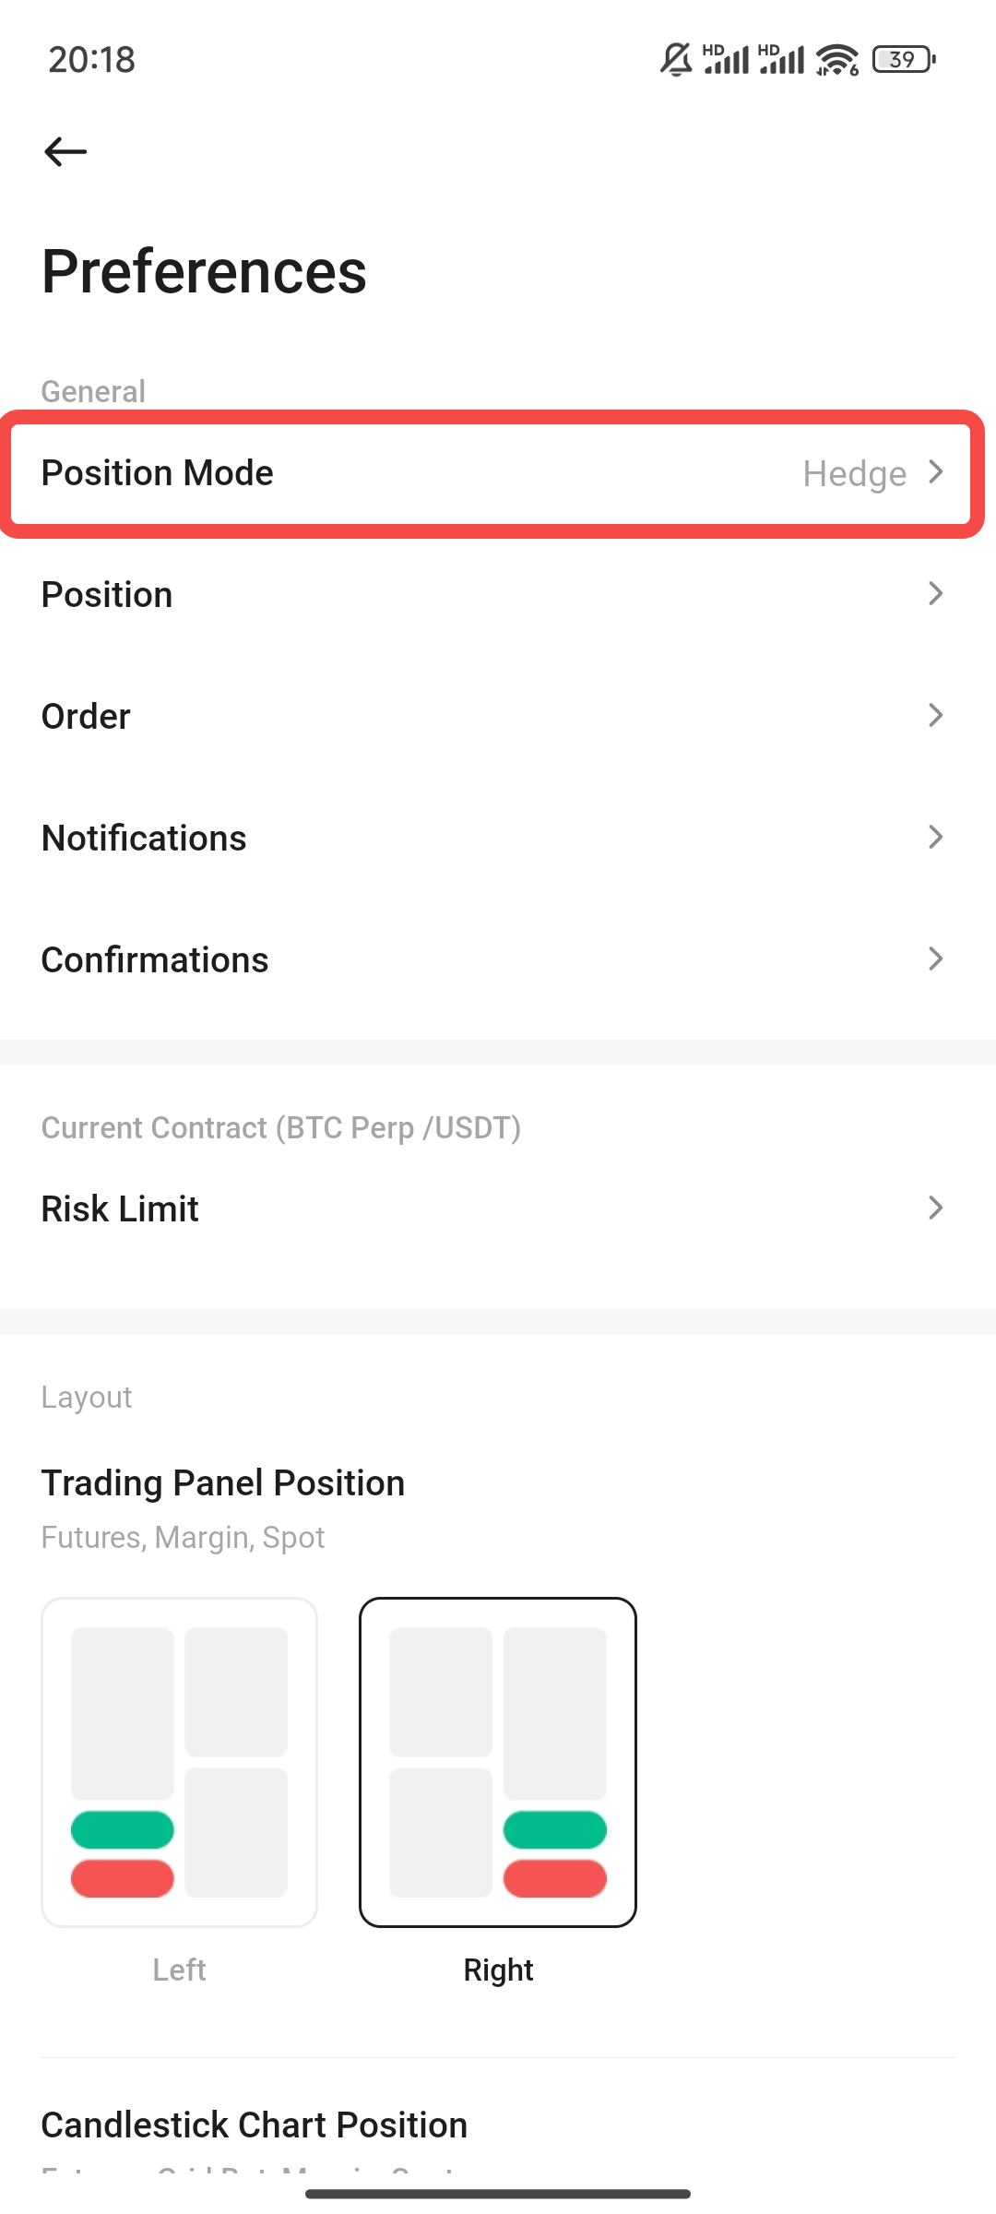Open Position Mode chevron
This screenshot has height=2214, width=996.
tap(936, 472)
